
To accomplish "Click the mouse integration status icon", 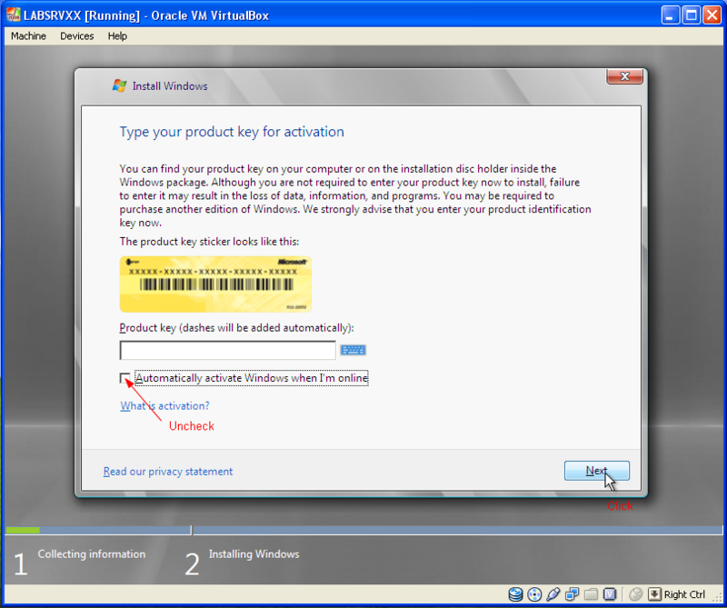I will tap(635, 594).
